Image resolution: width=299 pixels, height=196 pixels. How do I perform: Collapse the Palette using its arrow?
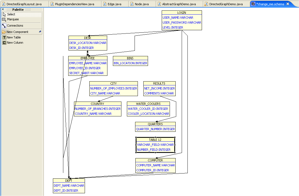(x=3, y=9)
